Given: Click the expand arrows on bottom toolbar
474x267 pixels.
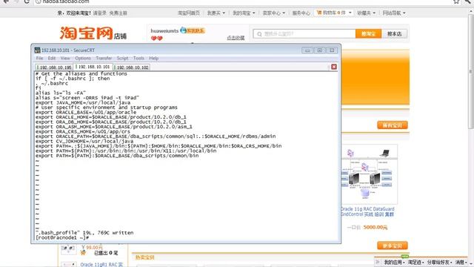Looking at the screenshot, I should [x=378, y=262].
